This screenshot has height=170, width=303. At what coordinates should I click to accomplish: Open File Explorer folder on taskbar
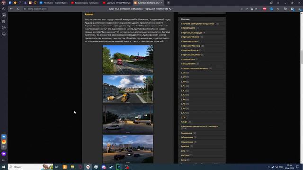72,167
